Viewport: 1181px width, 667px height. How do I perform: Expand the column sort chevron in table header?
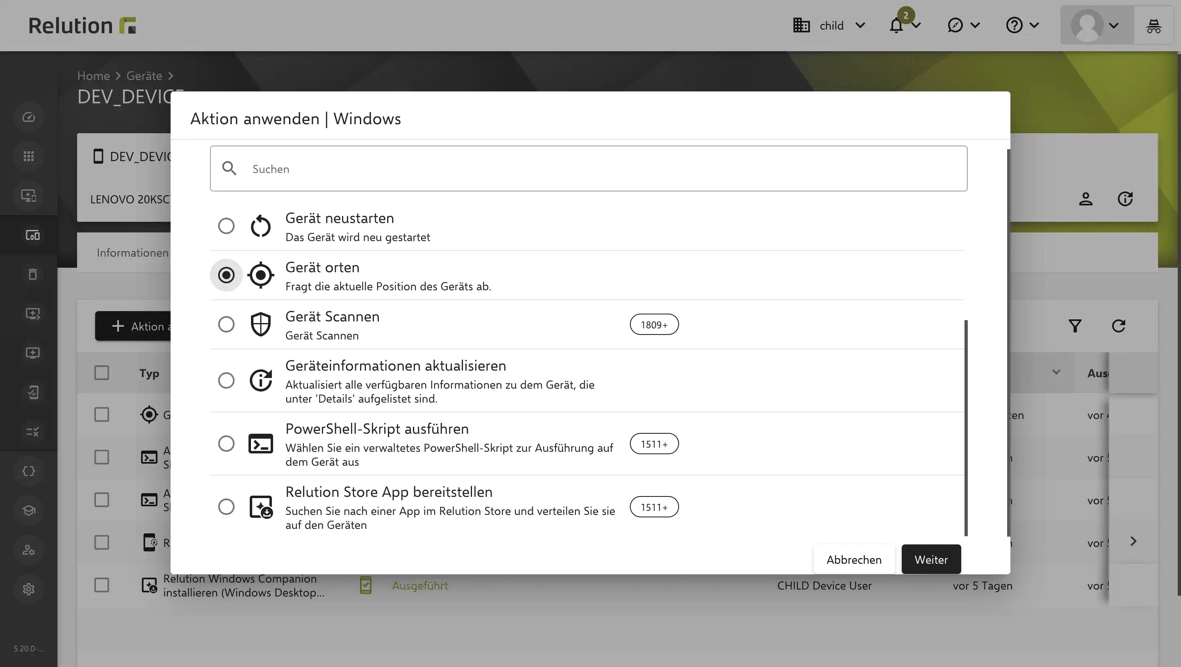coord(1056,372)
